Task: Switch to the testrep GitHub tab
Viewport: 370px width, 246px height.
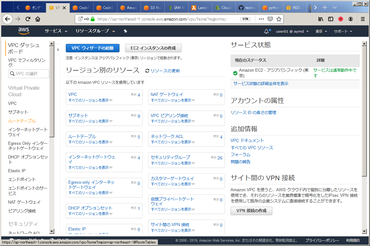Action: [247, 8]
